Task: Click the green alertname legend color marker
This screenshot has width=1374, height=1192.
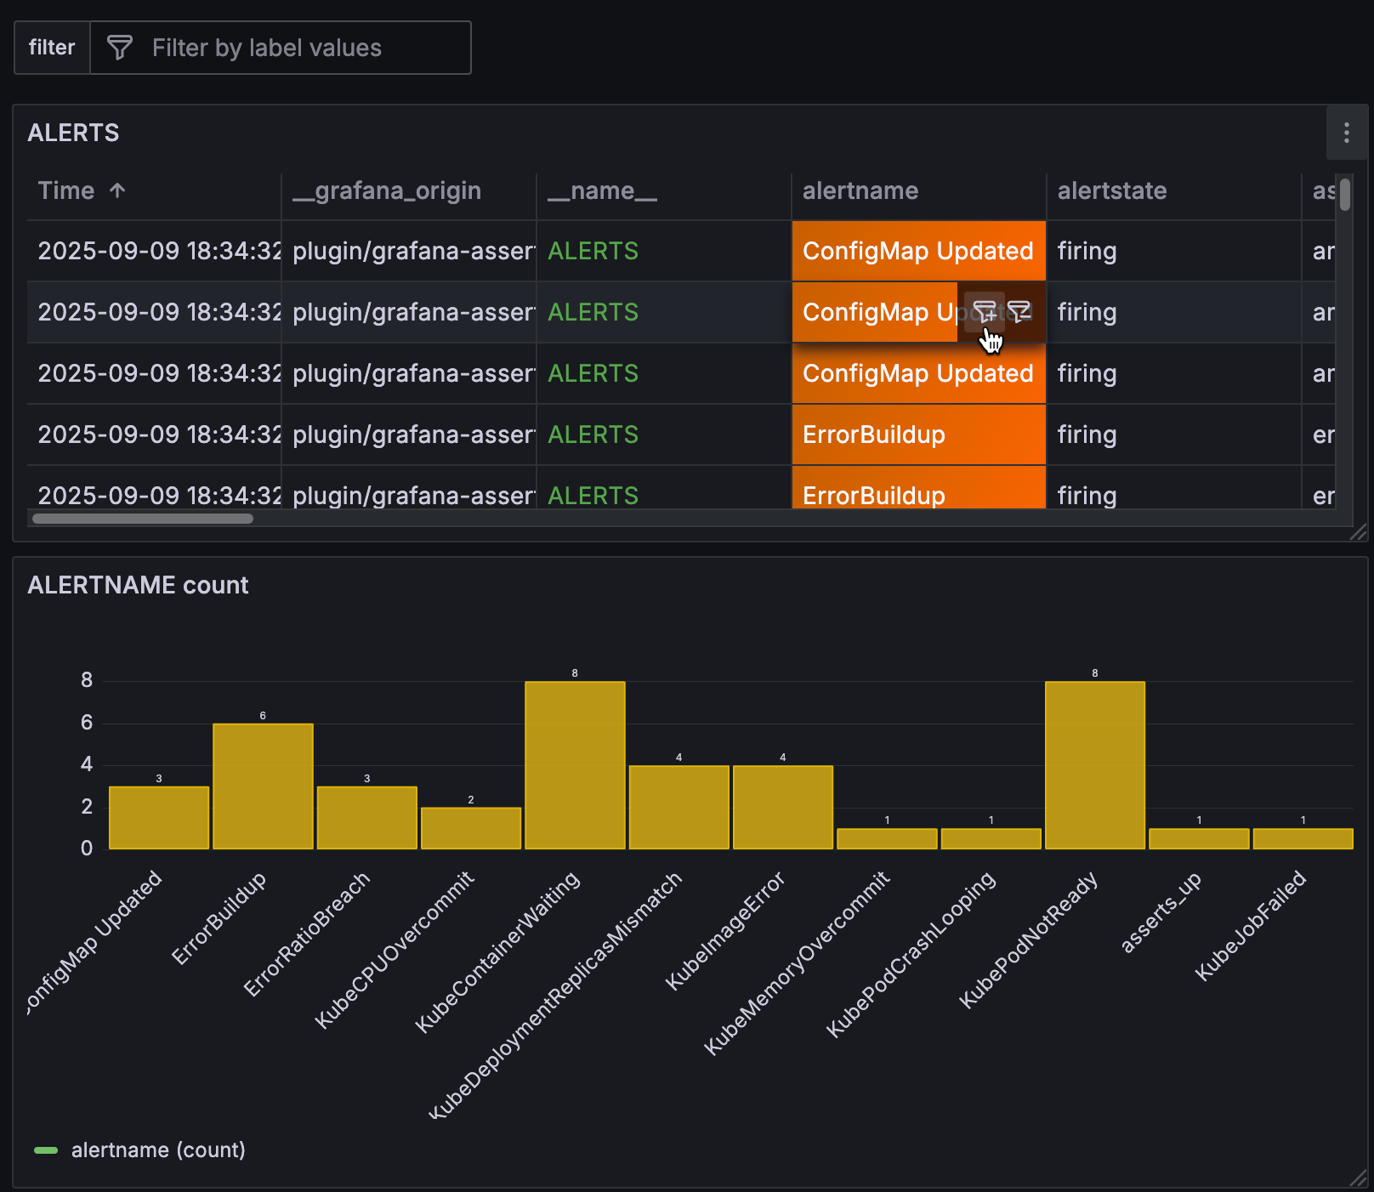Action: point(46,1150)
